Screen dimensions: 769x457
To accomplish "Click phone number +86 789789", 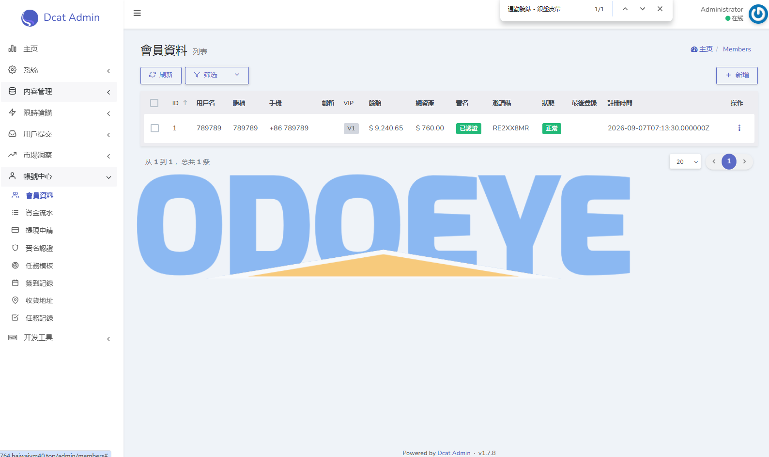I will (x=289, y=128).
